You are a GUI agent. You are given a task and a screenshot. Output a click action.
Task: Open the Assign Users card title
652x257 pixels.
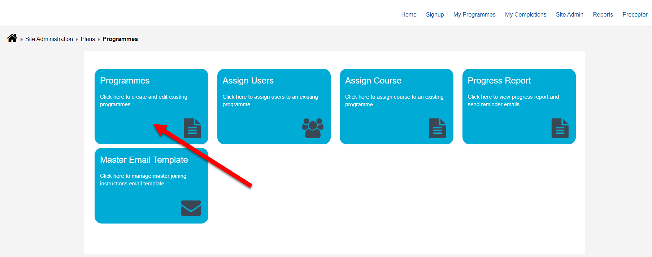(248, 81)
